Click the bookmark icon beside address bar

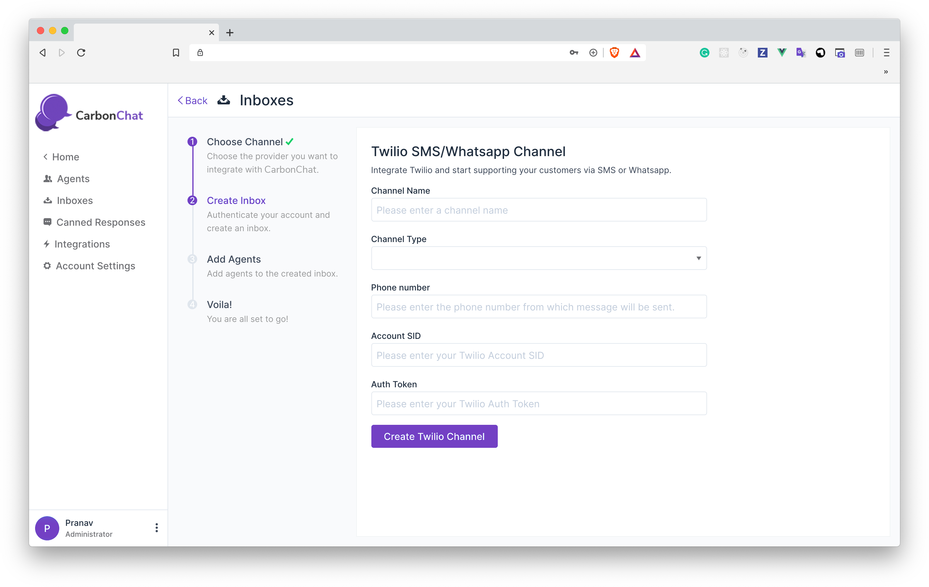(x=176, y=52)
